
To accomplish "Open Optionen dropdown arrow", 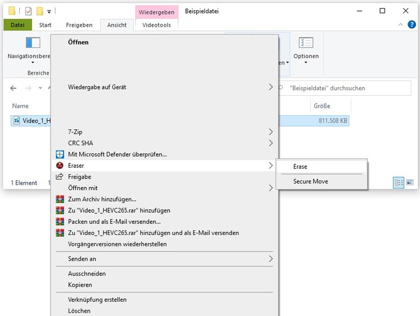I will pos(306,63).
